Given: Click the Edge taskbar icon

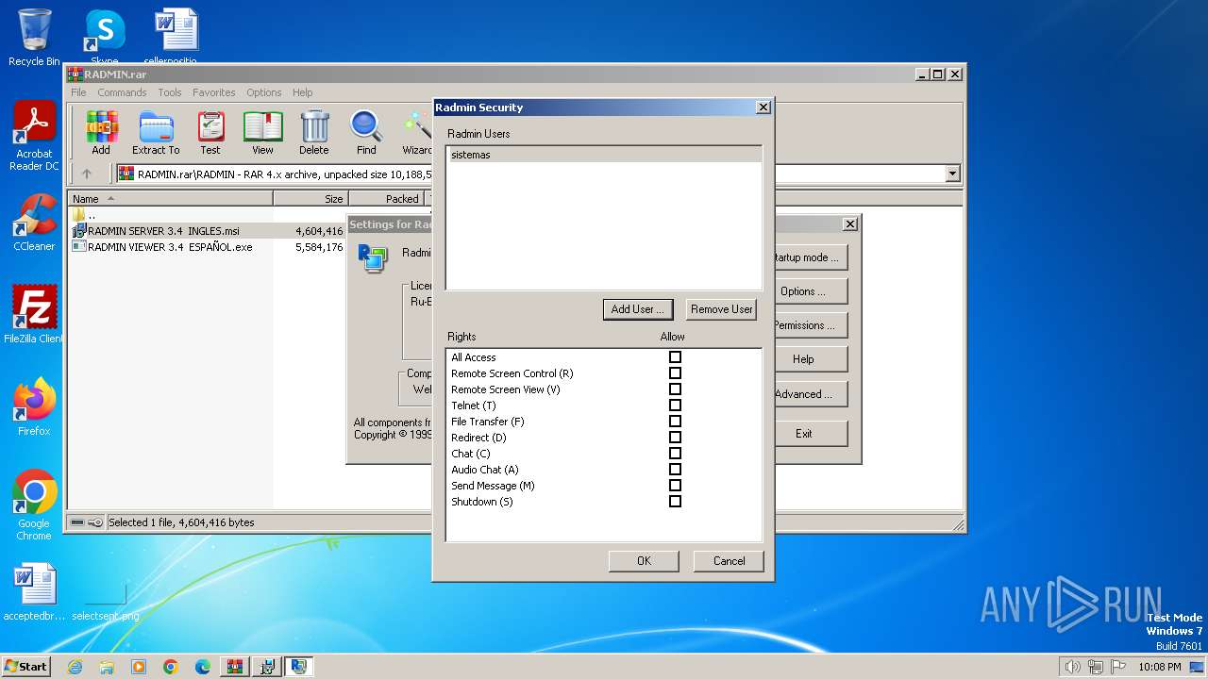Looking at the screenshot, I should point(203,667).
